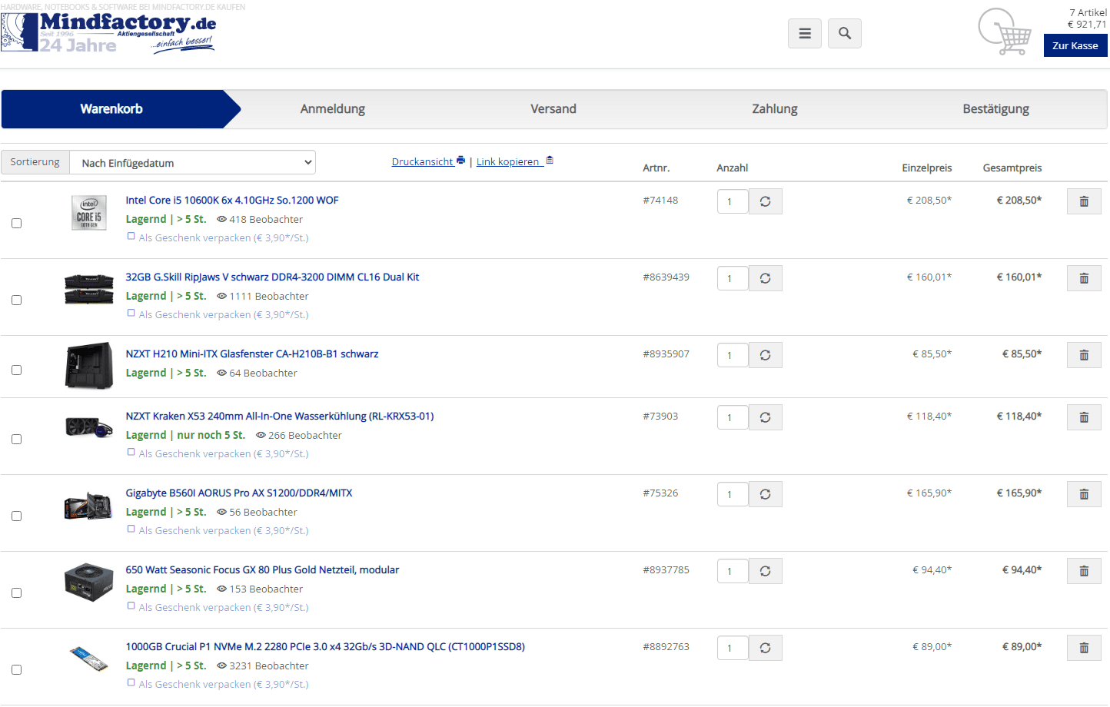This screenshot has width=1110, height=707.
Task: Open the hamburger menu button
Action: pyautogui.click(x=805, y=33)
